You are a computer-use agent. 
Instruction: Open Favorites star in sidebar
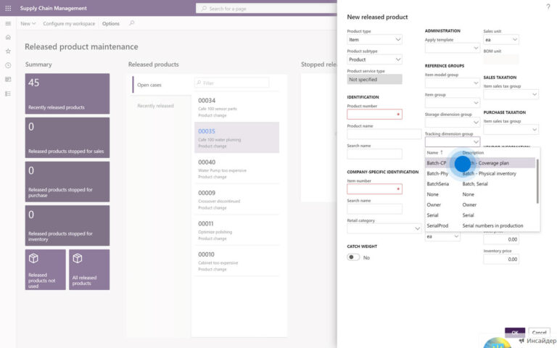(x=8, y=51)
